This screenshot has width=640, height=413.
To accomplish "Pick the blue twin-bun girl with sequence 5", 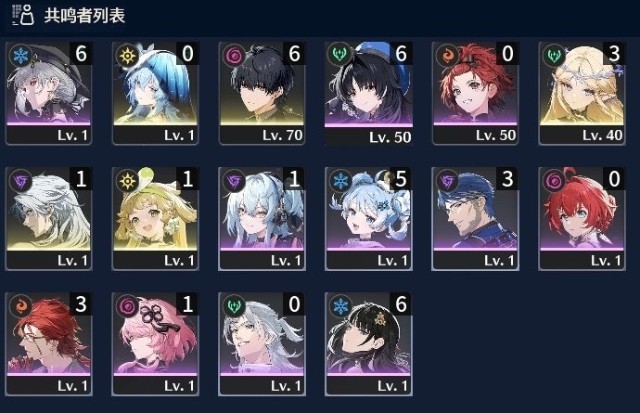I will (x=368, y=218).
